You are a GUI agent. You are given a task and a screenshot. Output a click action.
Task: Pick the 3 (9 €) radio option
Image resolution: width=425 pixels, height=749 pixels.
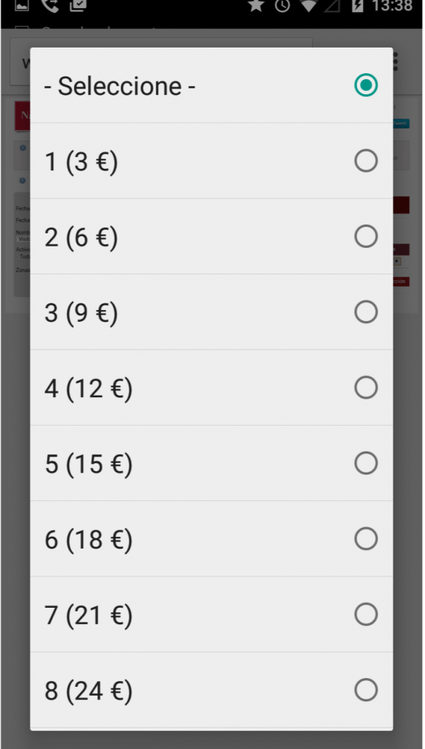(x=366, y=312)
